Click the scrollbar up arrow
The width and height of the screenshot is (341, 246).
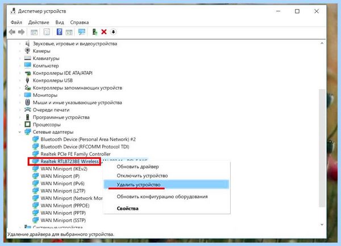pyautogui.click(x=322, y=44)
